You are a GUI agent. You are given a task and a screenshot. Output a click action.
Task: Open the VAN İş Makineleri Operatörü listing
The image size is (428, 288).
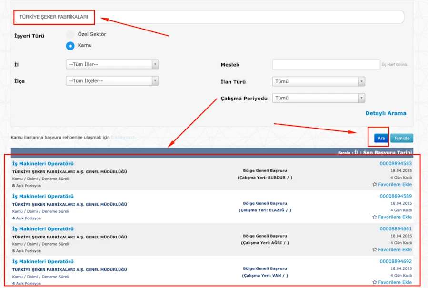(43, 262)
